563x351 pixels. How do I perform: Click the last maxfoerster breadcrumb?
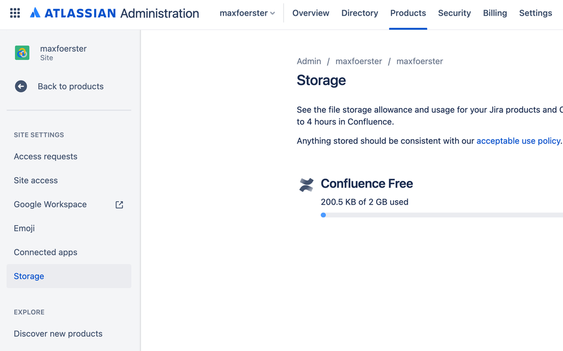click(419, 61)
